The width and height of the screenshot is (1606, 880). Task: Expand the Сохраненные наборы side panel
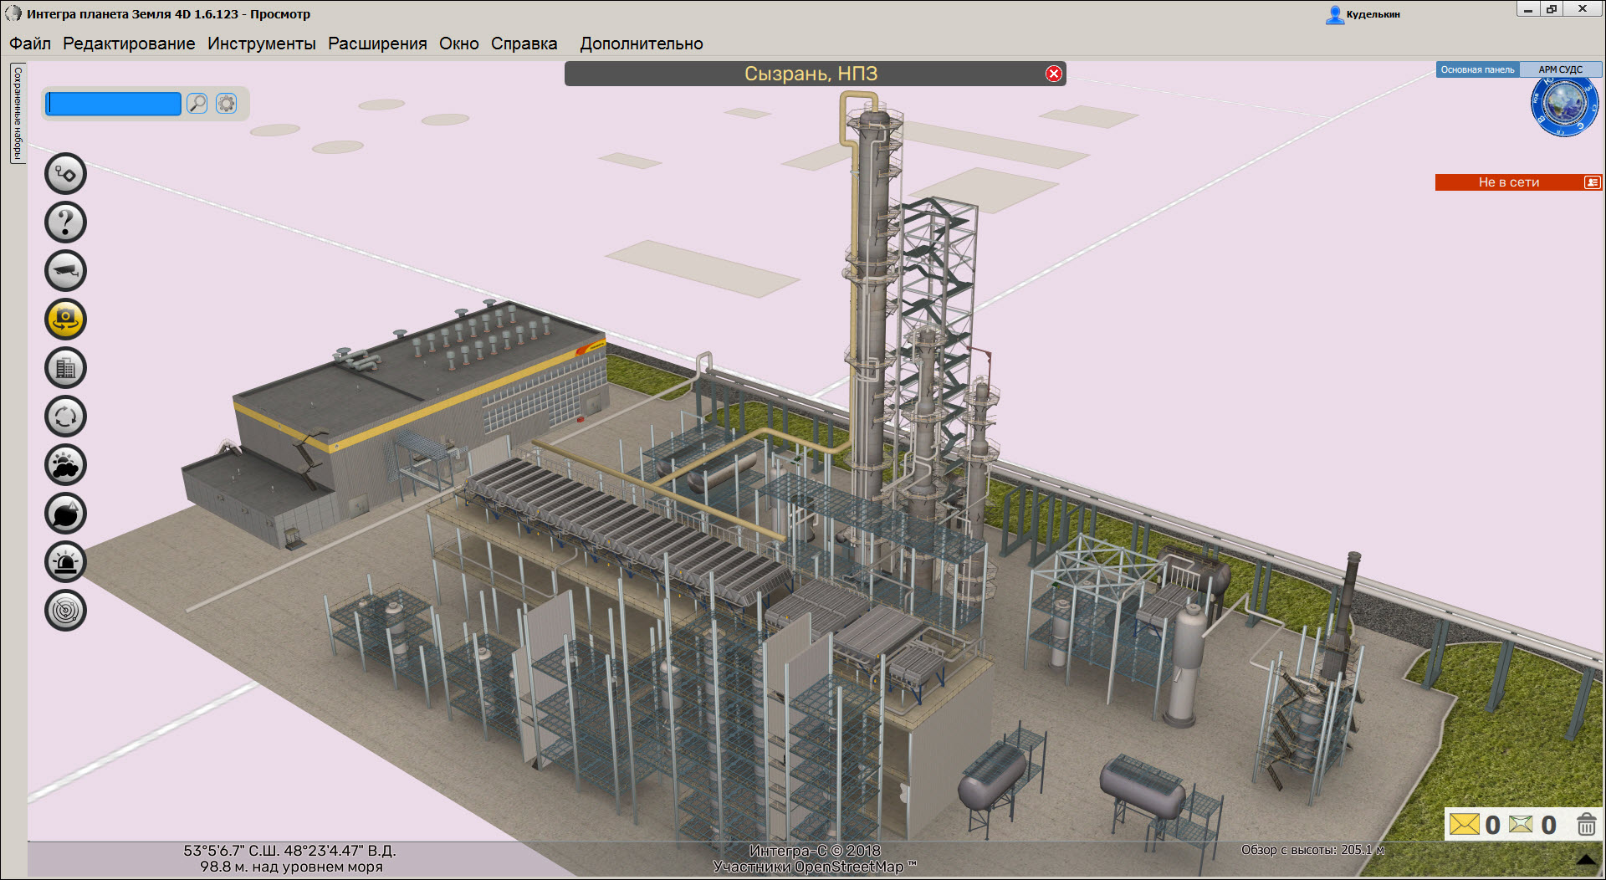[x=18, y=113]
